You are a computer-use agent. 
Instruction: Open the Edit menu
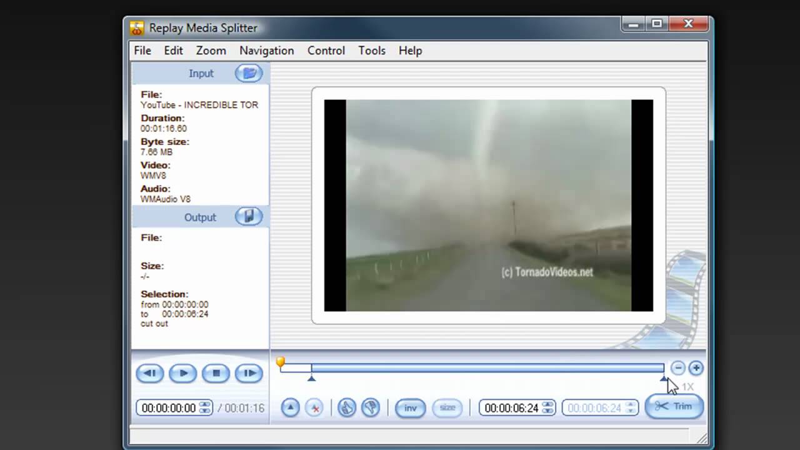coord(174,51)
